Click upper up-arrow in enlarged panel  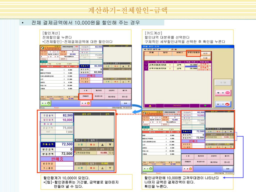(x=102, y=145)
